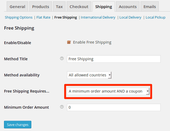
Task: Switch to the Products tab
Action: coord(40,6)
